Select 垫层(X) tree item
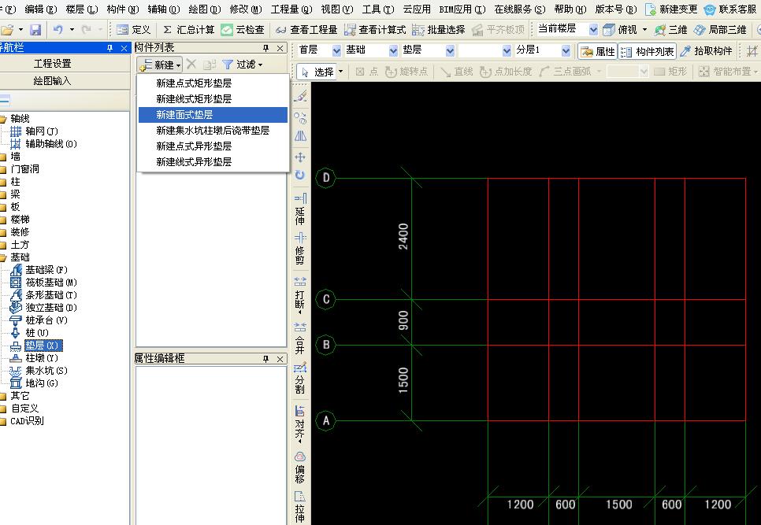This screenshot has height=525, width=761. pos(36,346)
